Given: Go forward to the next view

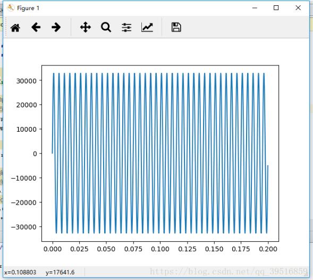Looking at the screenshot, I should click(56, 27).
